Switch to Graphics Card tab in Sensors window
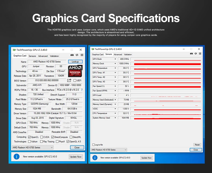This screenshot has height=173, width=212. click(98, 55)
